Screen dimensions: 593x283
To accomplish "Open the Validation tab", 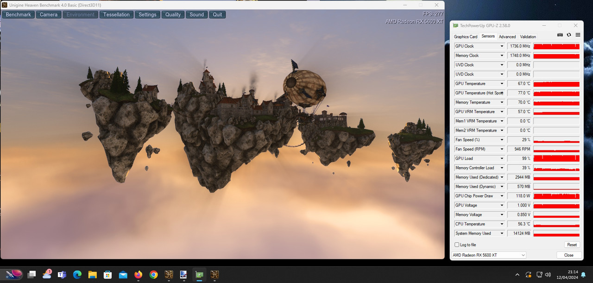I will tap(528, 37).
